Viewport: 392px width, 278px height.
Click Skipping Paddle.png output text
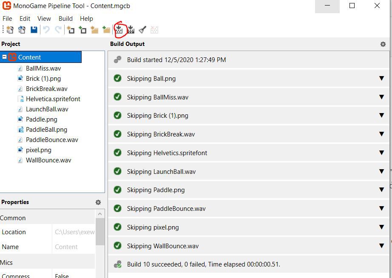point(156,190)
